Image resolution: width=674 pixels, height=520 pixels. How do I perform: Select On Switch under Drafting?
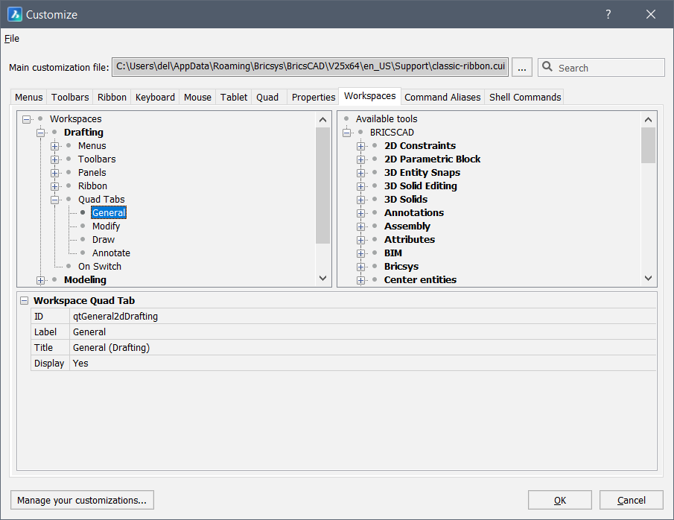pos(99,267)
